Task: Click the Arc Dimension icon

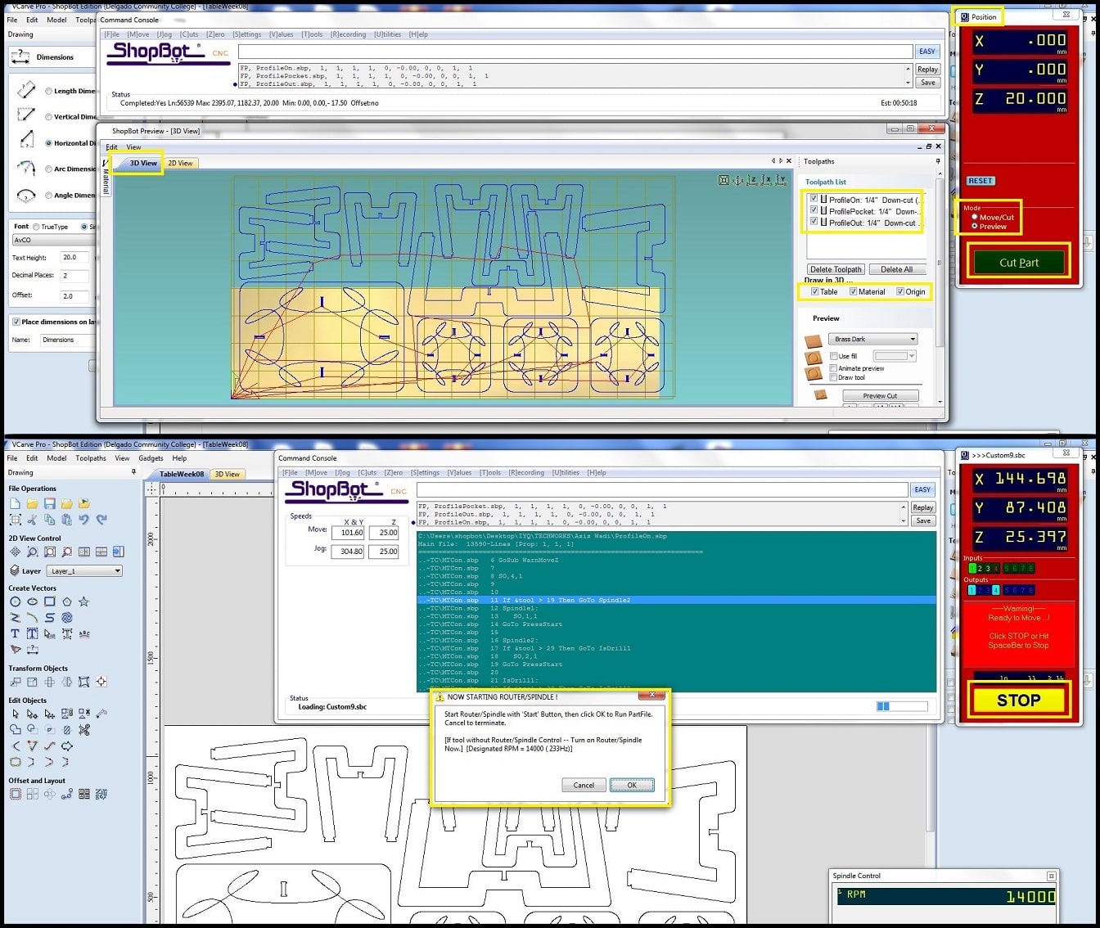Action: click(26, 169)
